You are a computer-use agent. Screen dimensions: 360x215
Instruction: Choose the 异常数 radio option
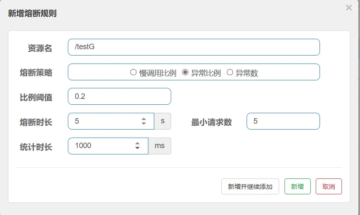coord(230,72)
